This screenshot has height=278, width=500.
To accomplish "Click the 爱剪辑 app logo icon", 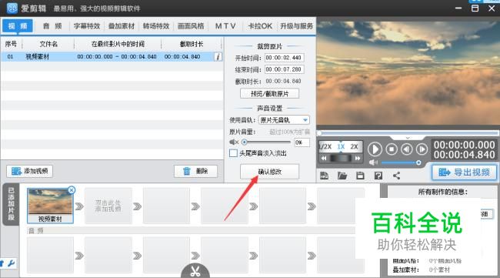I will (12, 8).
